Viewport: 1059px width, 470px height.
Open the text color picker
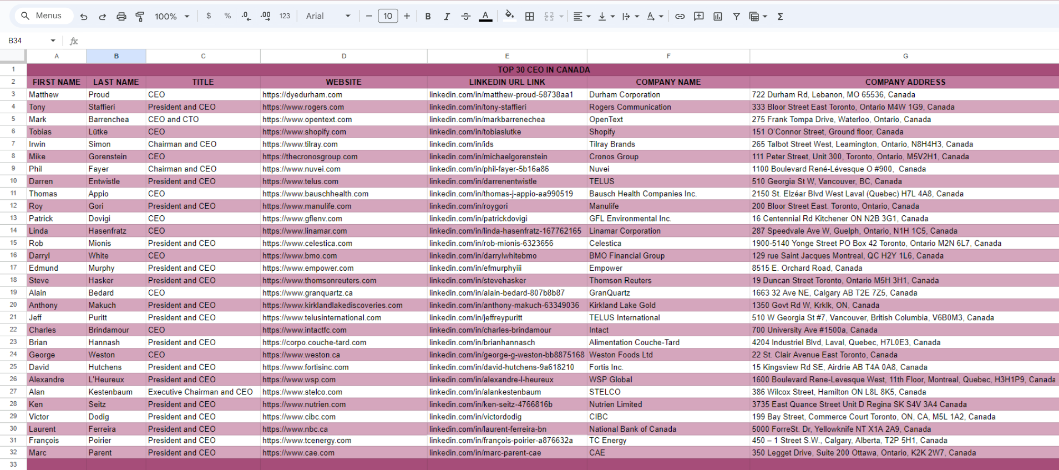click(x=485, y=17)
